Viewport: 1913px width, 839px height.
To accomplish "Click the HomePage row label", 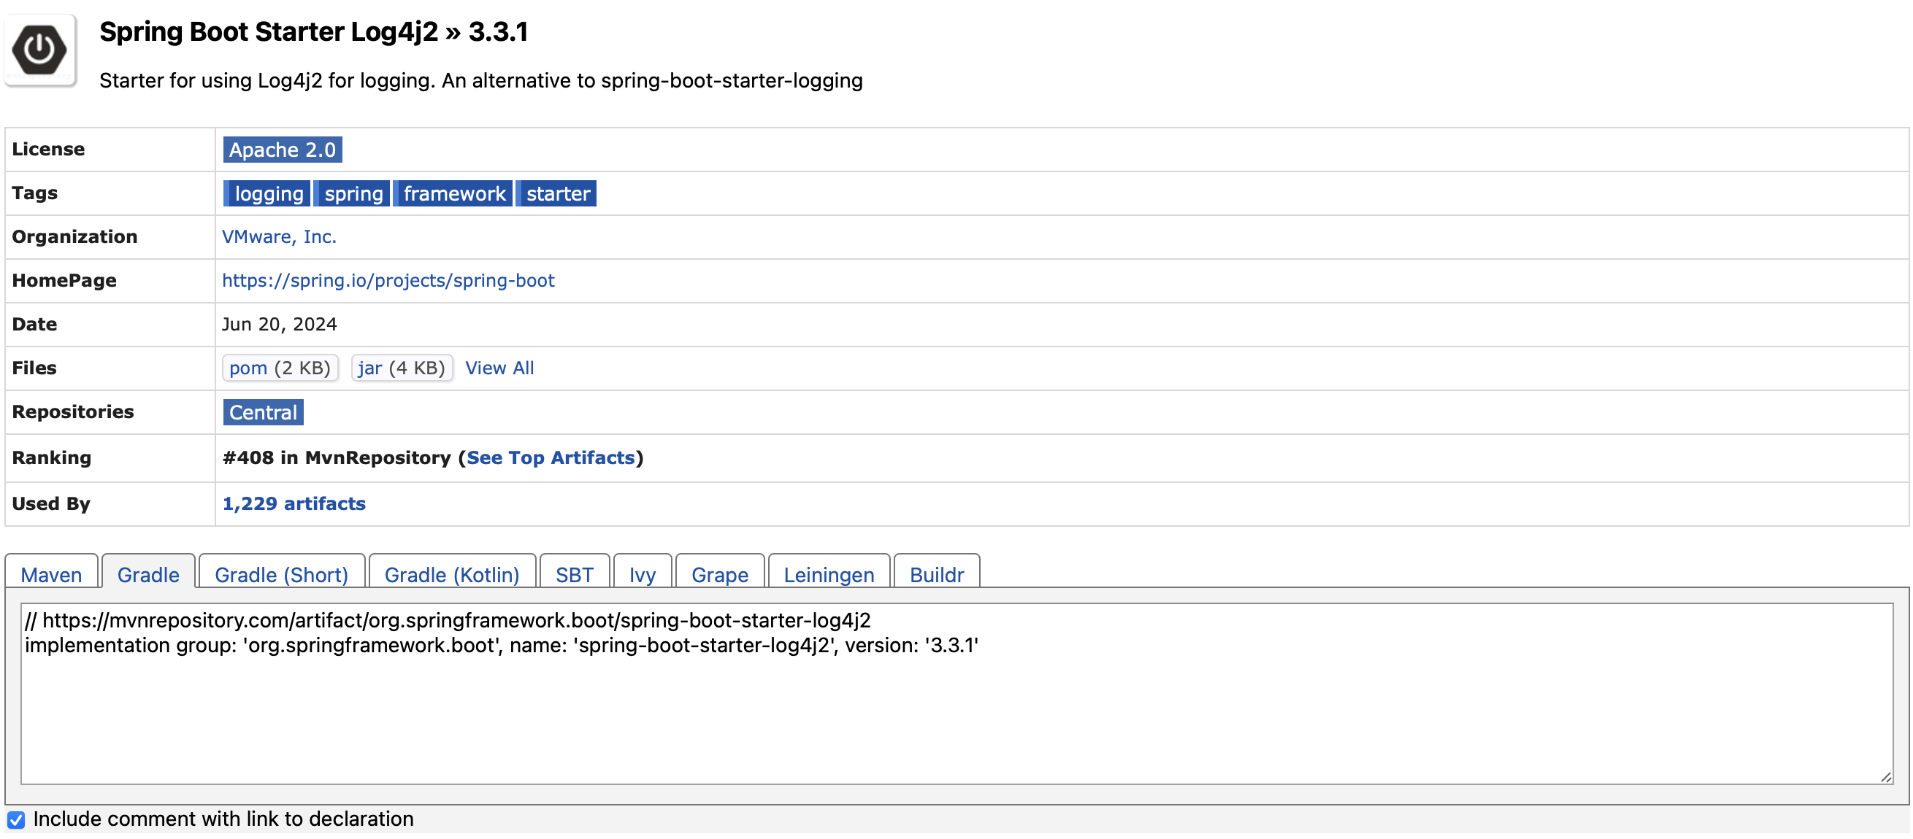I will tap(64, 280).
